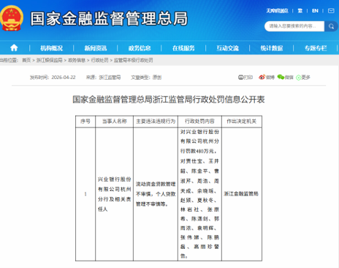Click the publish date 2026-04-22
The image size is (339, 268).
coord(64,78)
